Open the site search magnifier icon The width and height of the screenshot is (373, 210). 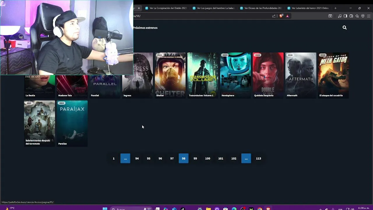click(344, 27)
